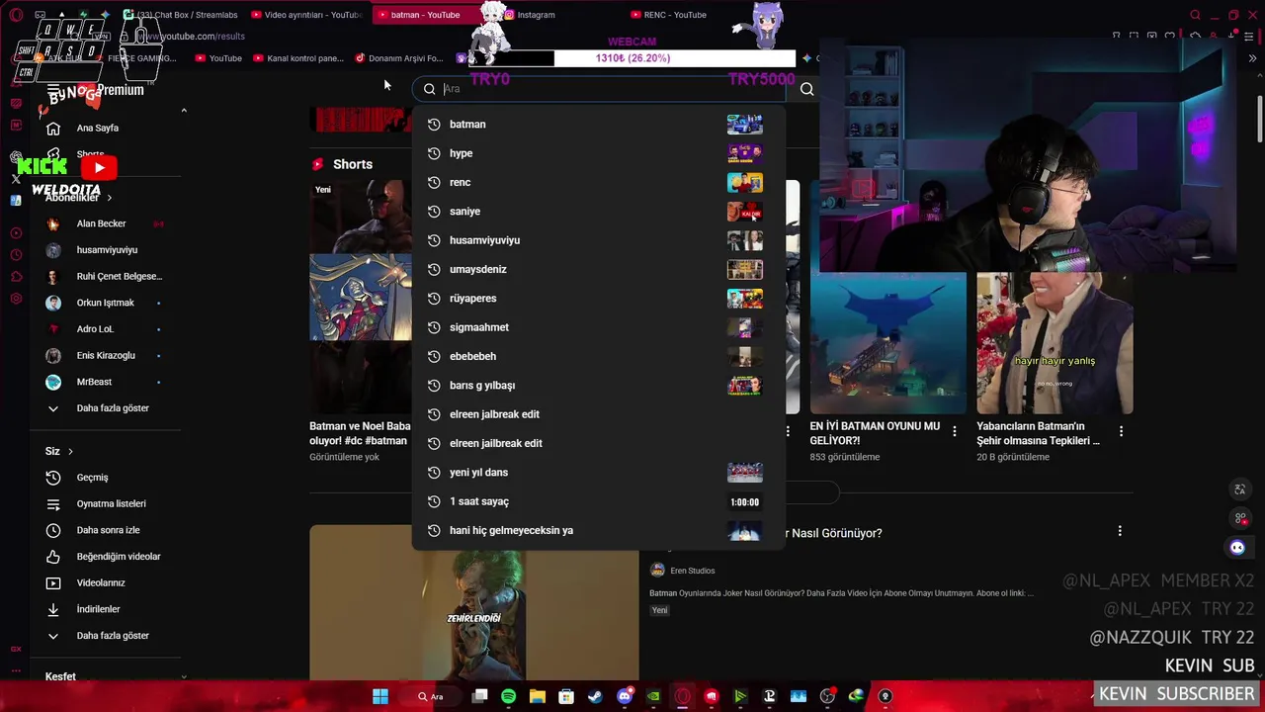
Task: Switch to Video ayrıntıları YouTube tab
Action: 307,15
